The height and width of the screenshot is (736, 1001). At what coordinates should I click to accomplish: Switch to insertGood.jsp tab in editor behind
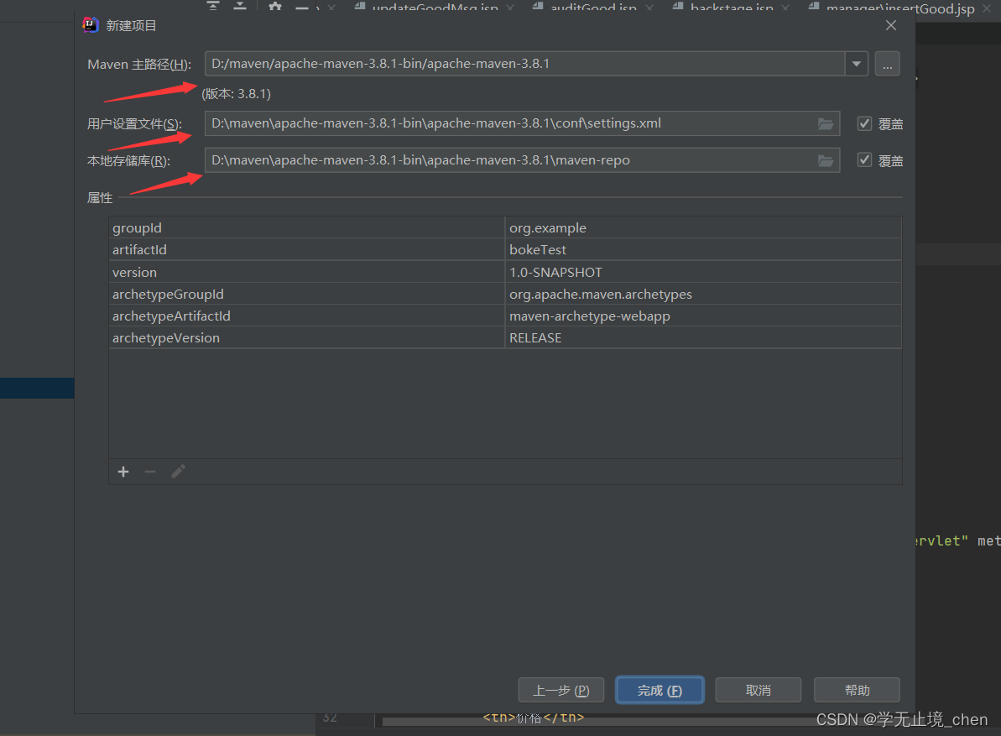[x=899, y=8]
